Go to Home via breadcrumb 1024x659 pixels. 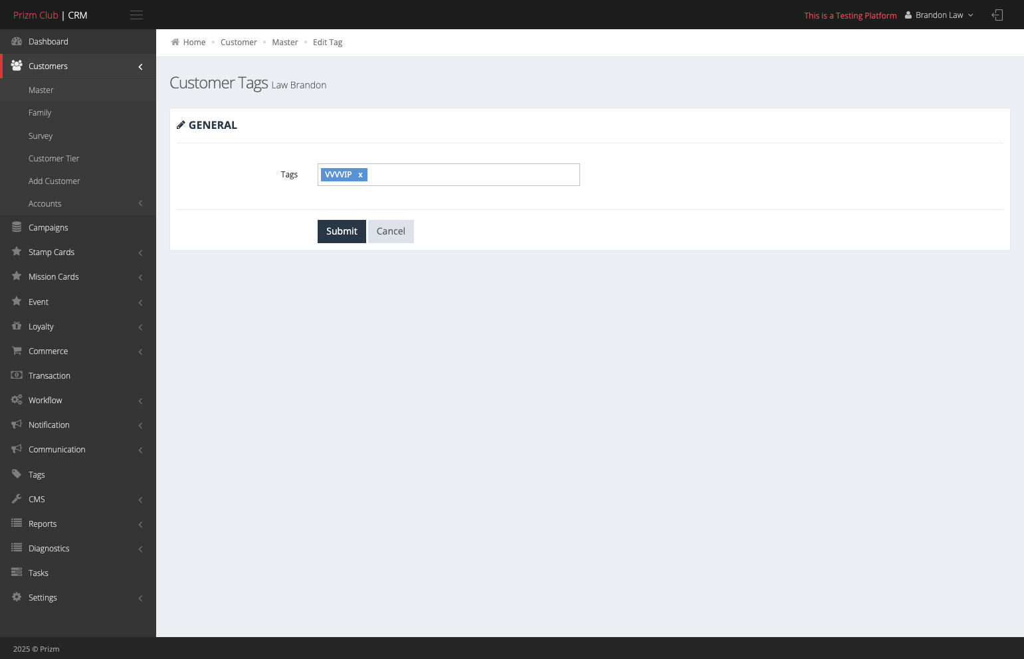point(194,42)
